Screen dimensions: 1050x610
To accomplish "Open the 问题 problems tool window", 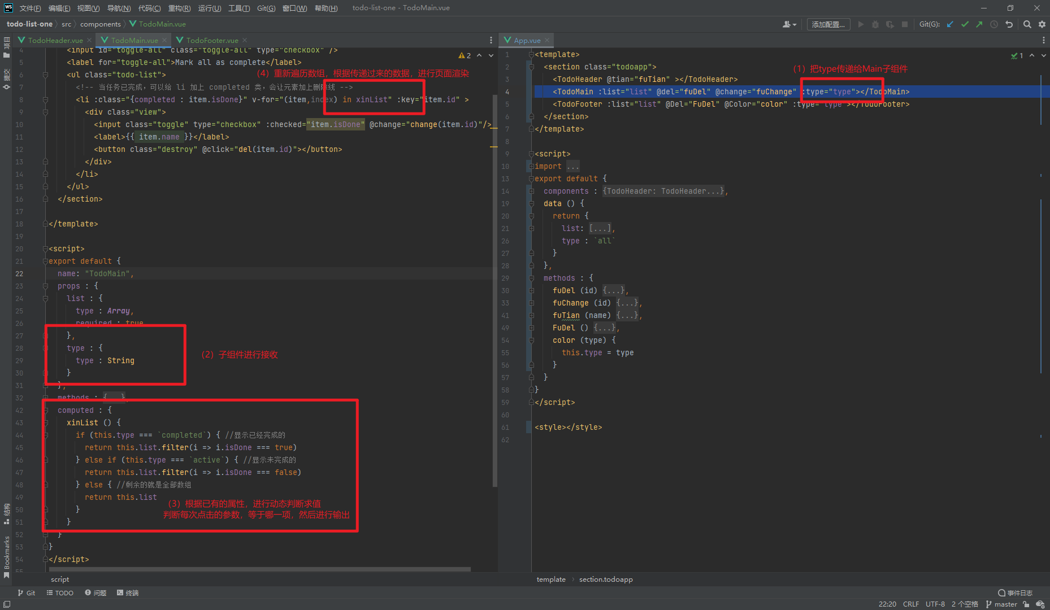I will (96, 593).
